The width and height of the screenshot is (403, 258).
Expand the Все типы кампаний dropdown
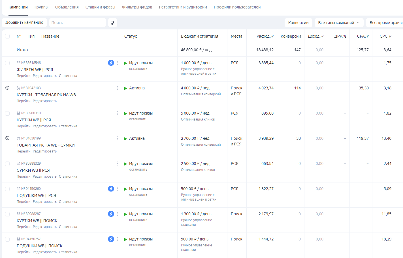coord(339,23)
